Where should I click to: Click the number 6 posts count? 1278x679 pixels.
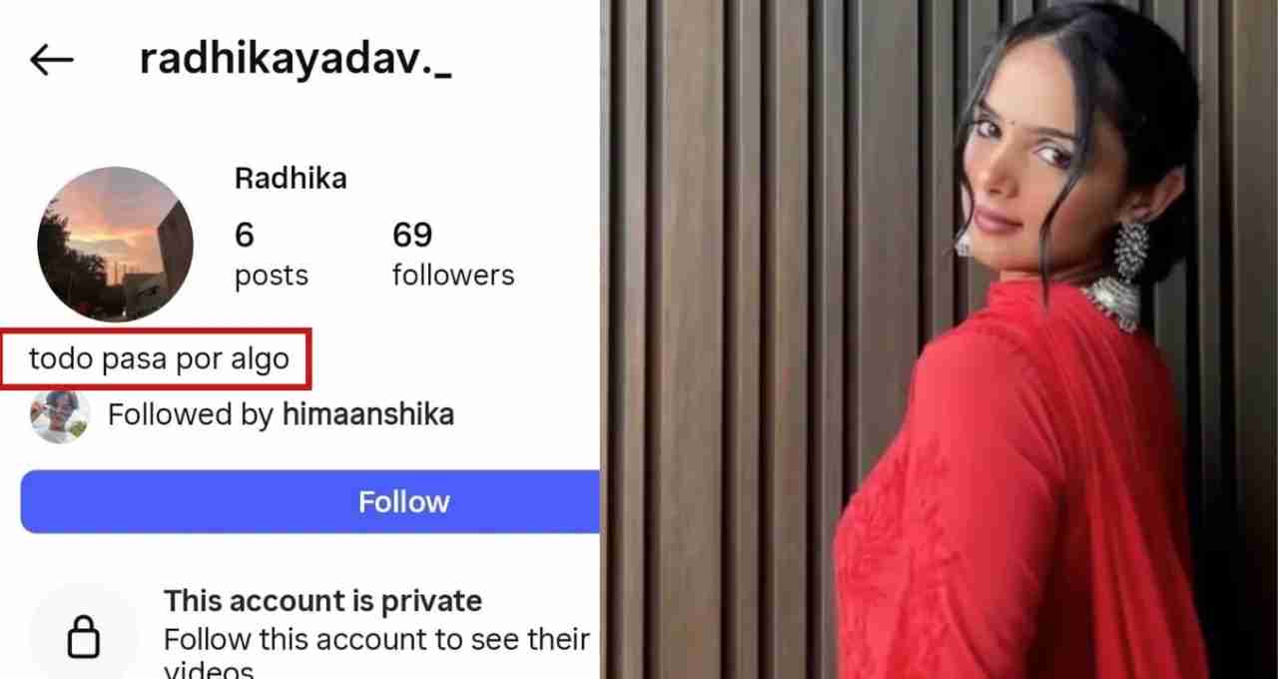[x=245, y=236]
